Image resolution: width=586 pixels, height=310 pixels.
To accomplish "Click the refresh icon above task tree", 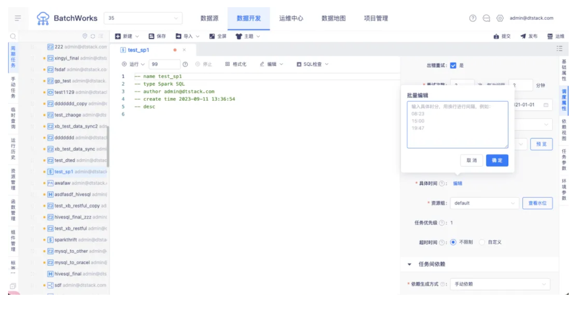I will click(93, 36).
